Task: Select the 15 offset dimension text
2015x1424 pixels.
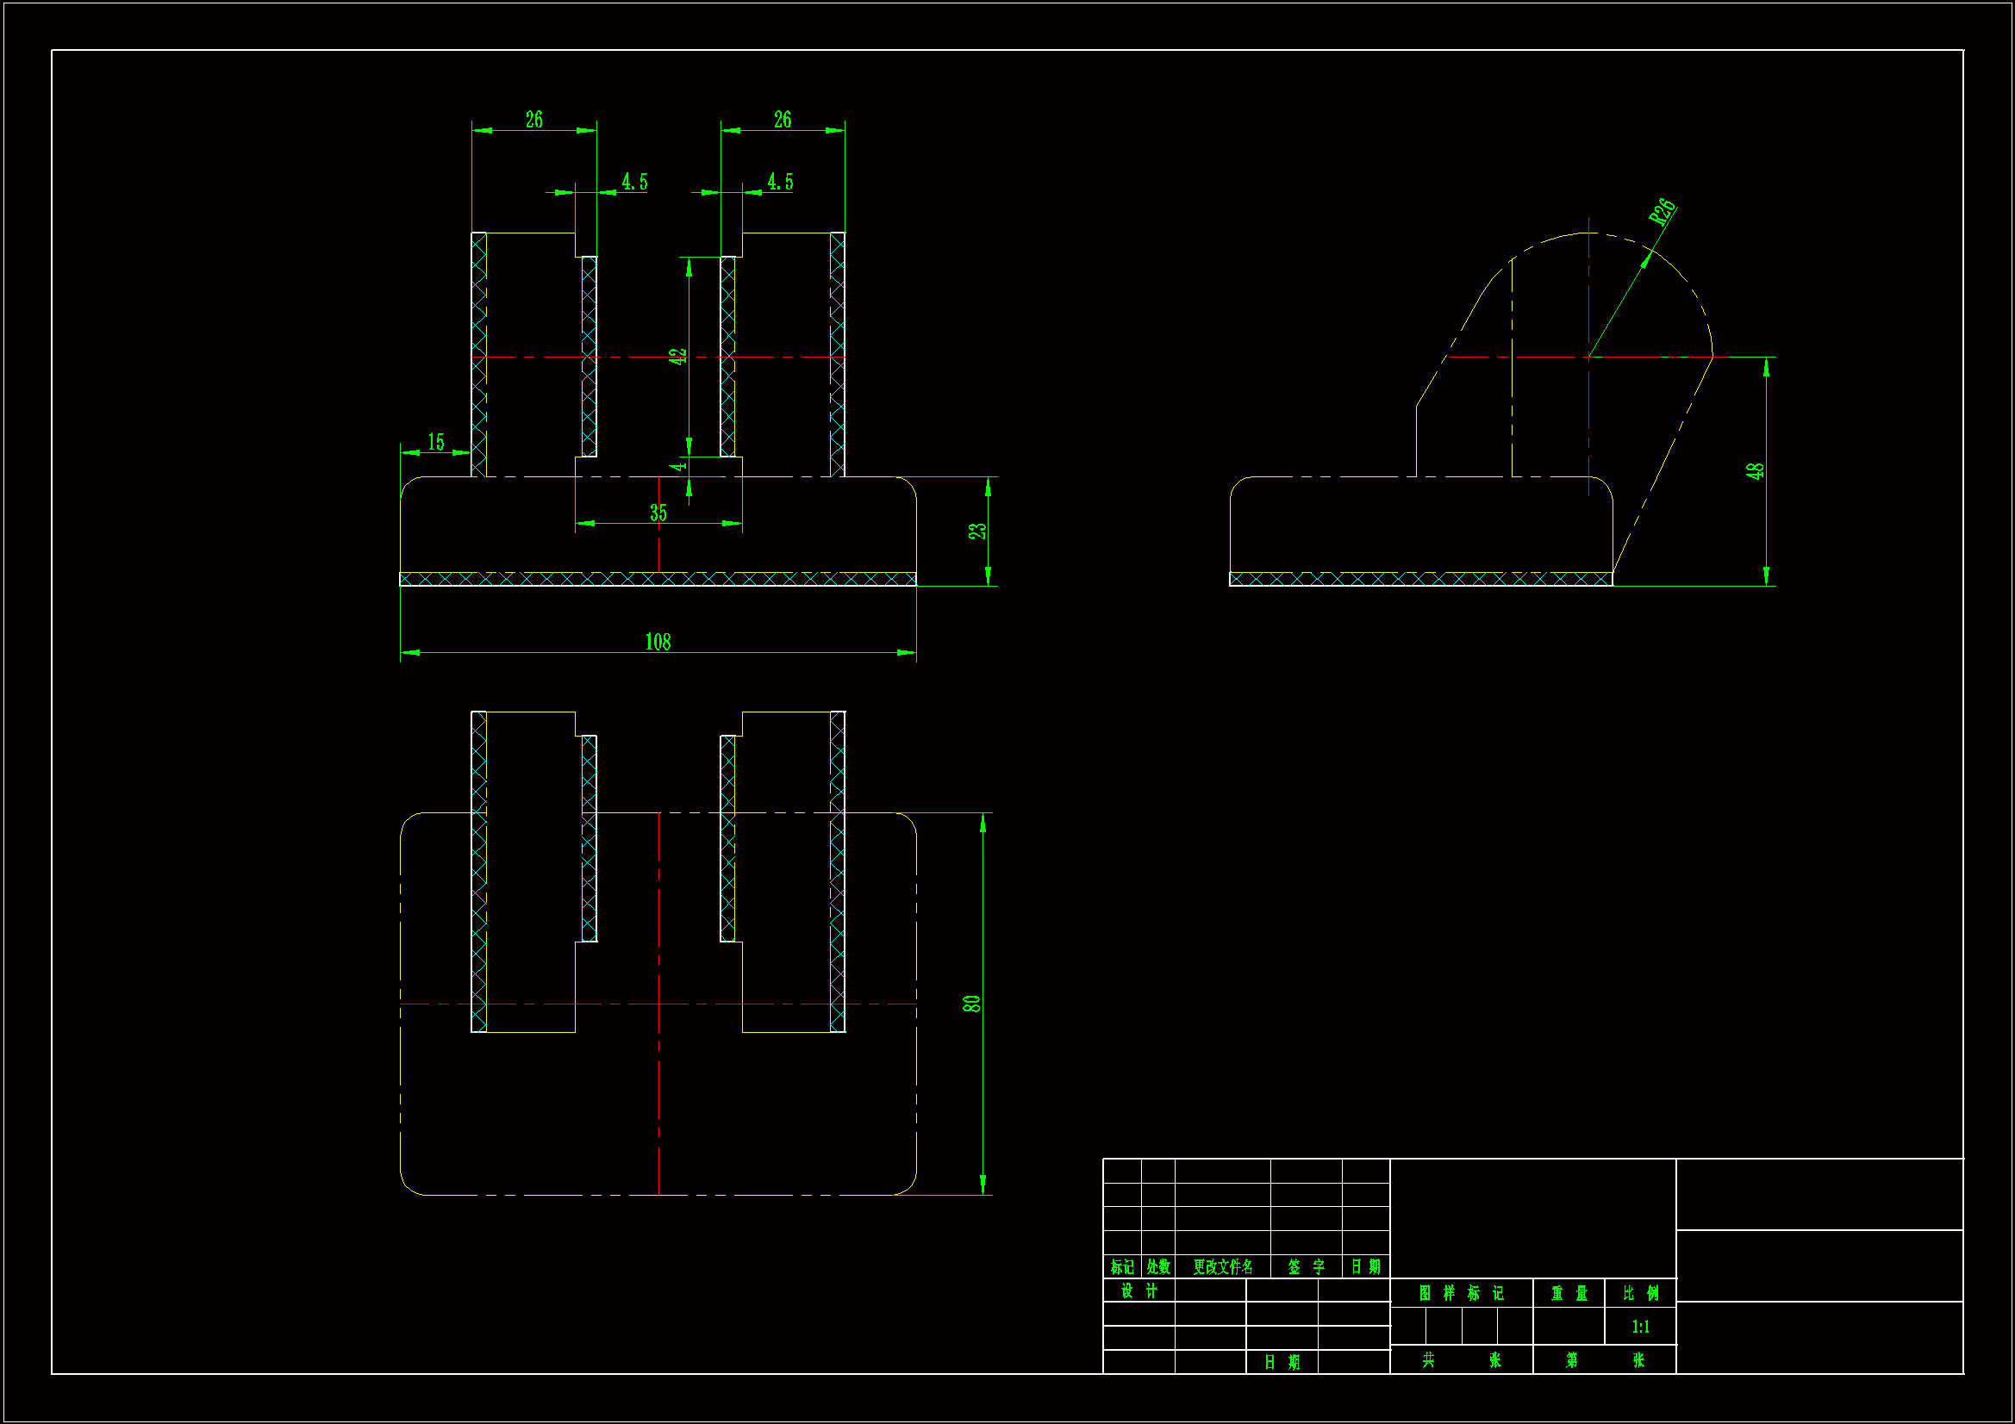Action: pos(435,442)
